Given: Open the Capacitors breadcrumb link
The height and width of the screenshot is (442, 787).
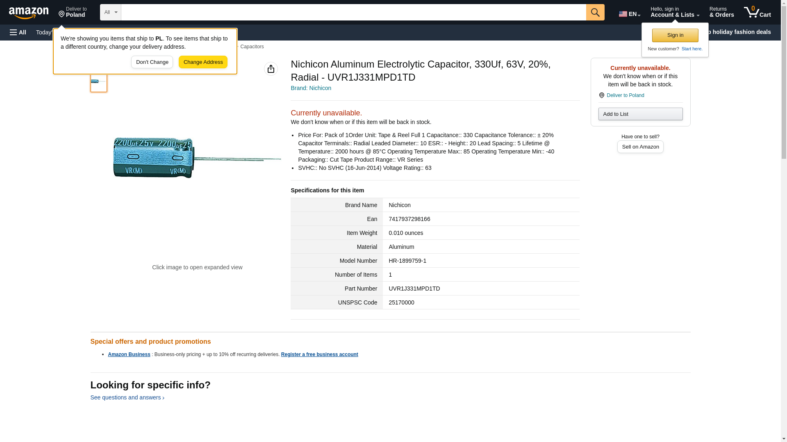Looking at the screenshot, I should (252, 47).
